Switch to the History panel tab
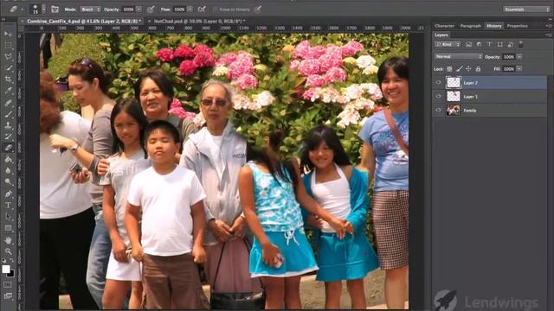Screen dimensions: 554x311 click(493, 26)
